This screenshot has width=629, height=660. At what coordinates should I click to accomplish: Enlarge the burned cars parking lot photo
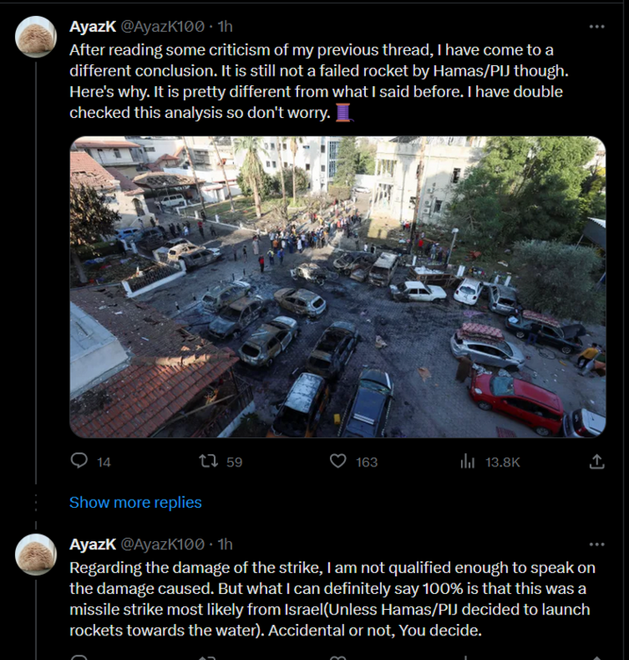[x=338, y=287]
